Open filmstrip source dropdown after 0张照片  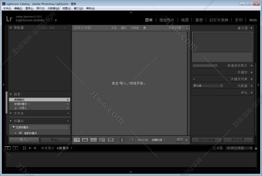[72, 148]
